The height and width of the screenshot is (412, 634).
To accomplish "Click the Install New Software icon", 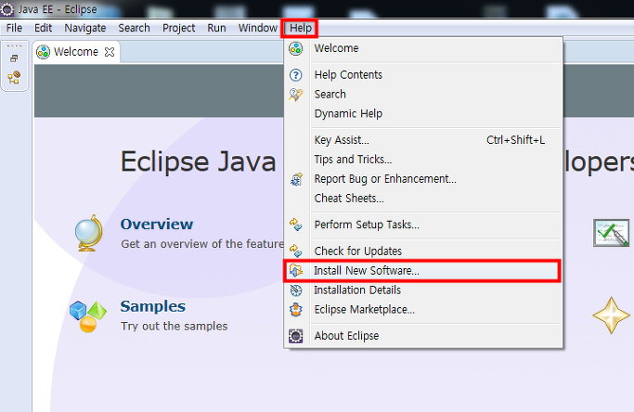I will 295,270.
